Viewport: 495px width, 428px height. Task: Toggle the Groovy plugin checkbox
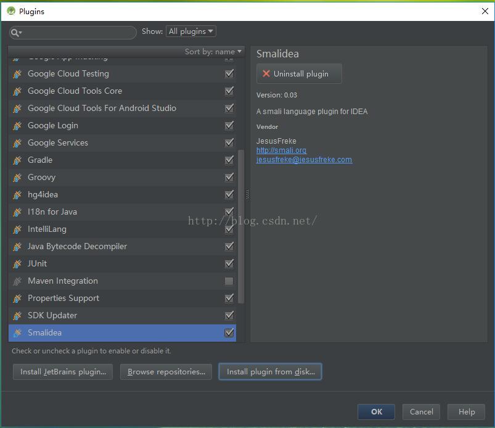tap(229, 177)
